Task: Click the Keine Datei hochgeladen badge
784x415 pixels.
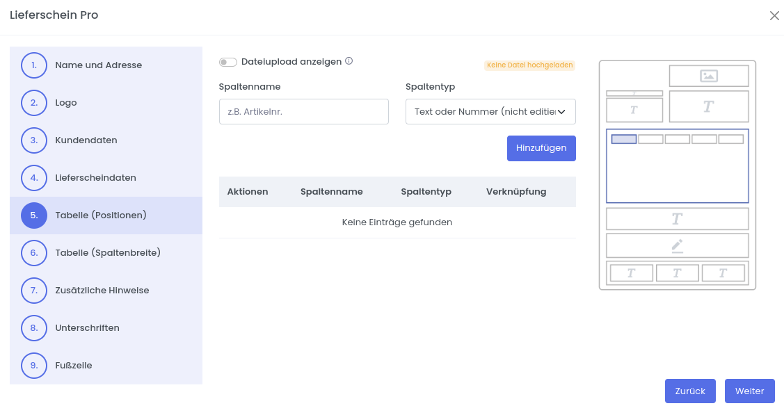Action: coord(530,65)
